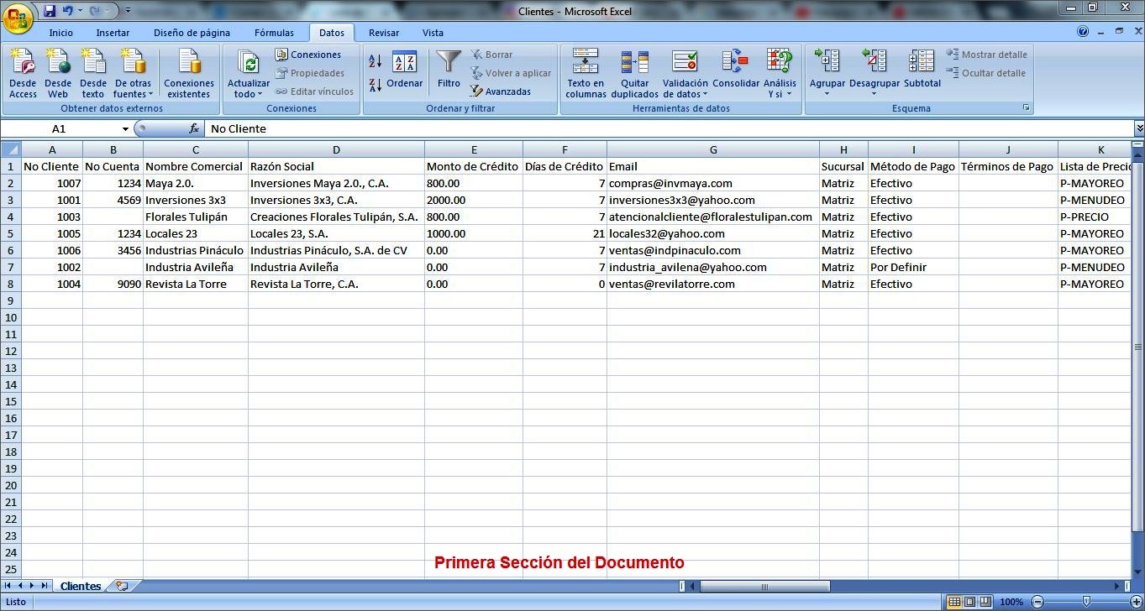Click Mostrar detalle
Viewport: 1145px width, 611px height.
987,55
